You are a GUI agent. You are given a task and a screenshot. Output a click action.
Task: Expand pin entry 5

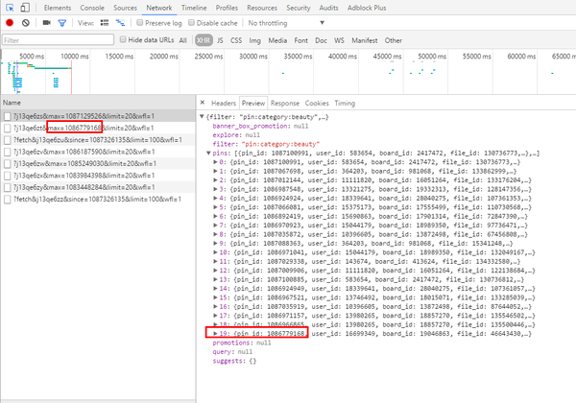coord(215,207)
